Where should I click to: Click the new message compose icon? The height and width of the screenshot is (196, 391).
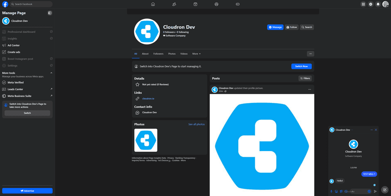click(x=385, y=190)
